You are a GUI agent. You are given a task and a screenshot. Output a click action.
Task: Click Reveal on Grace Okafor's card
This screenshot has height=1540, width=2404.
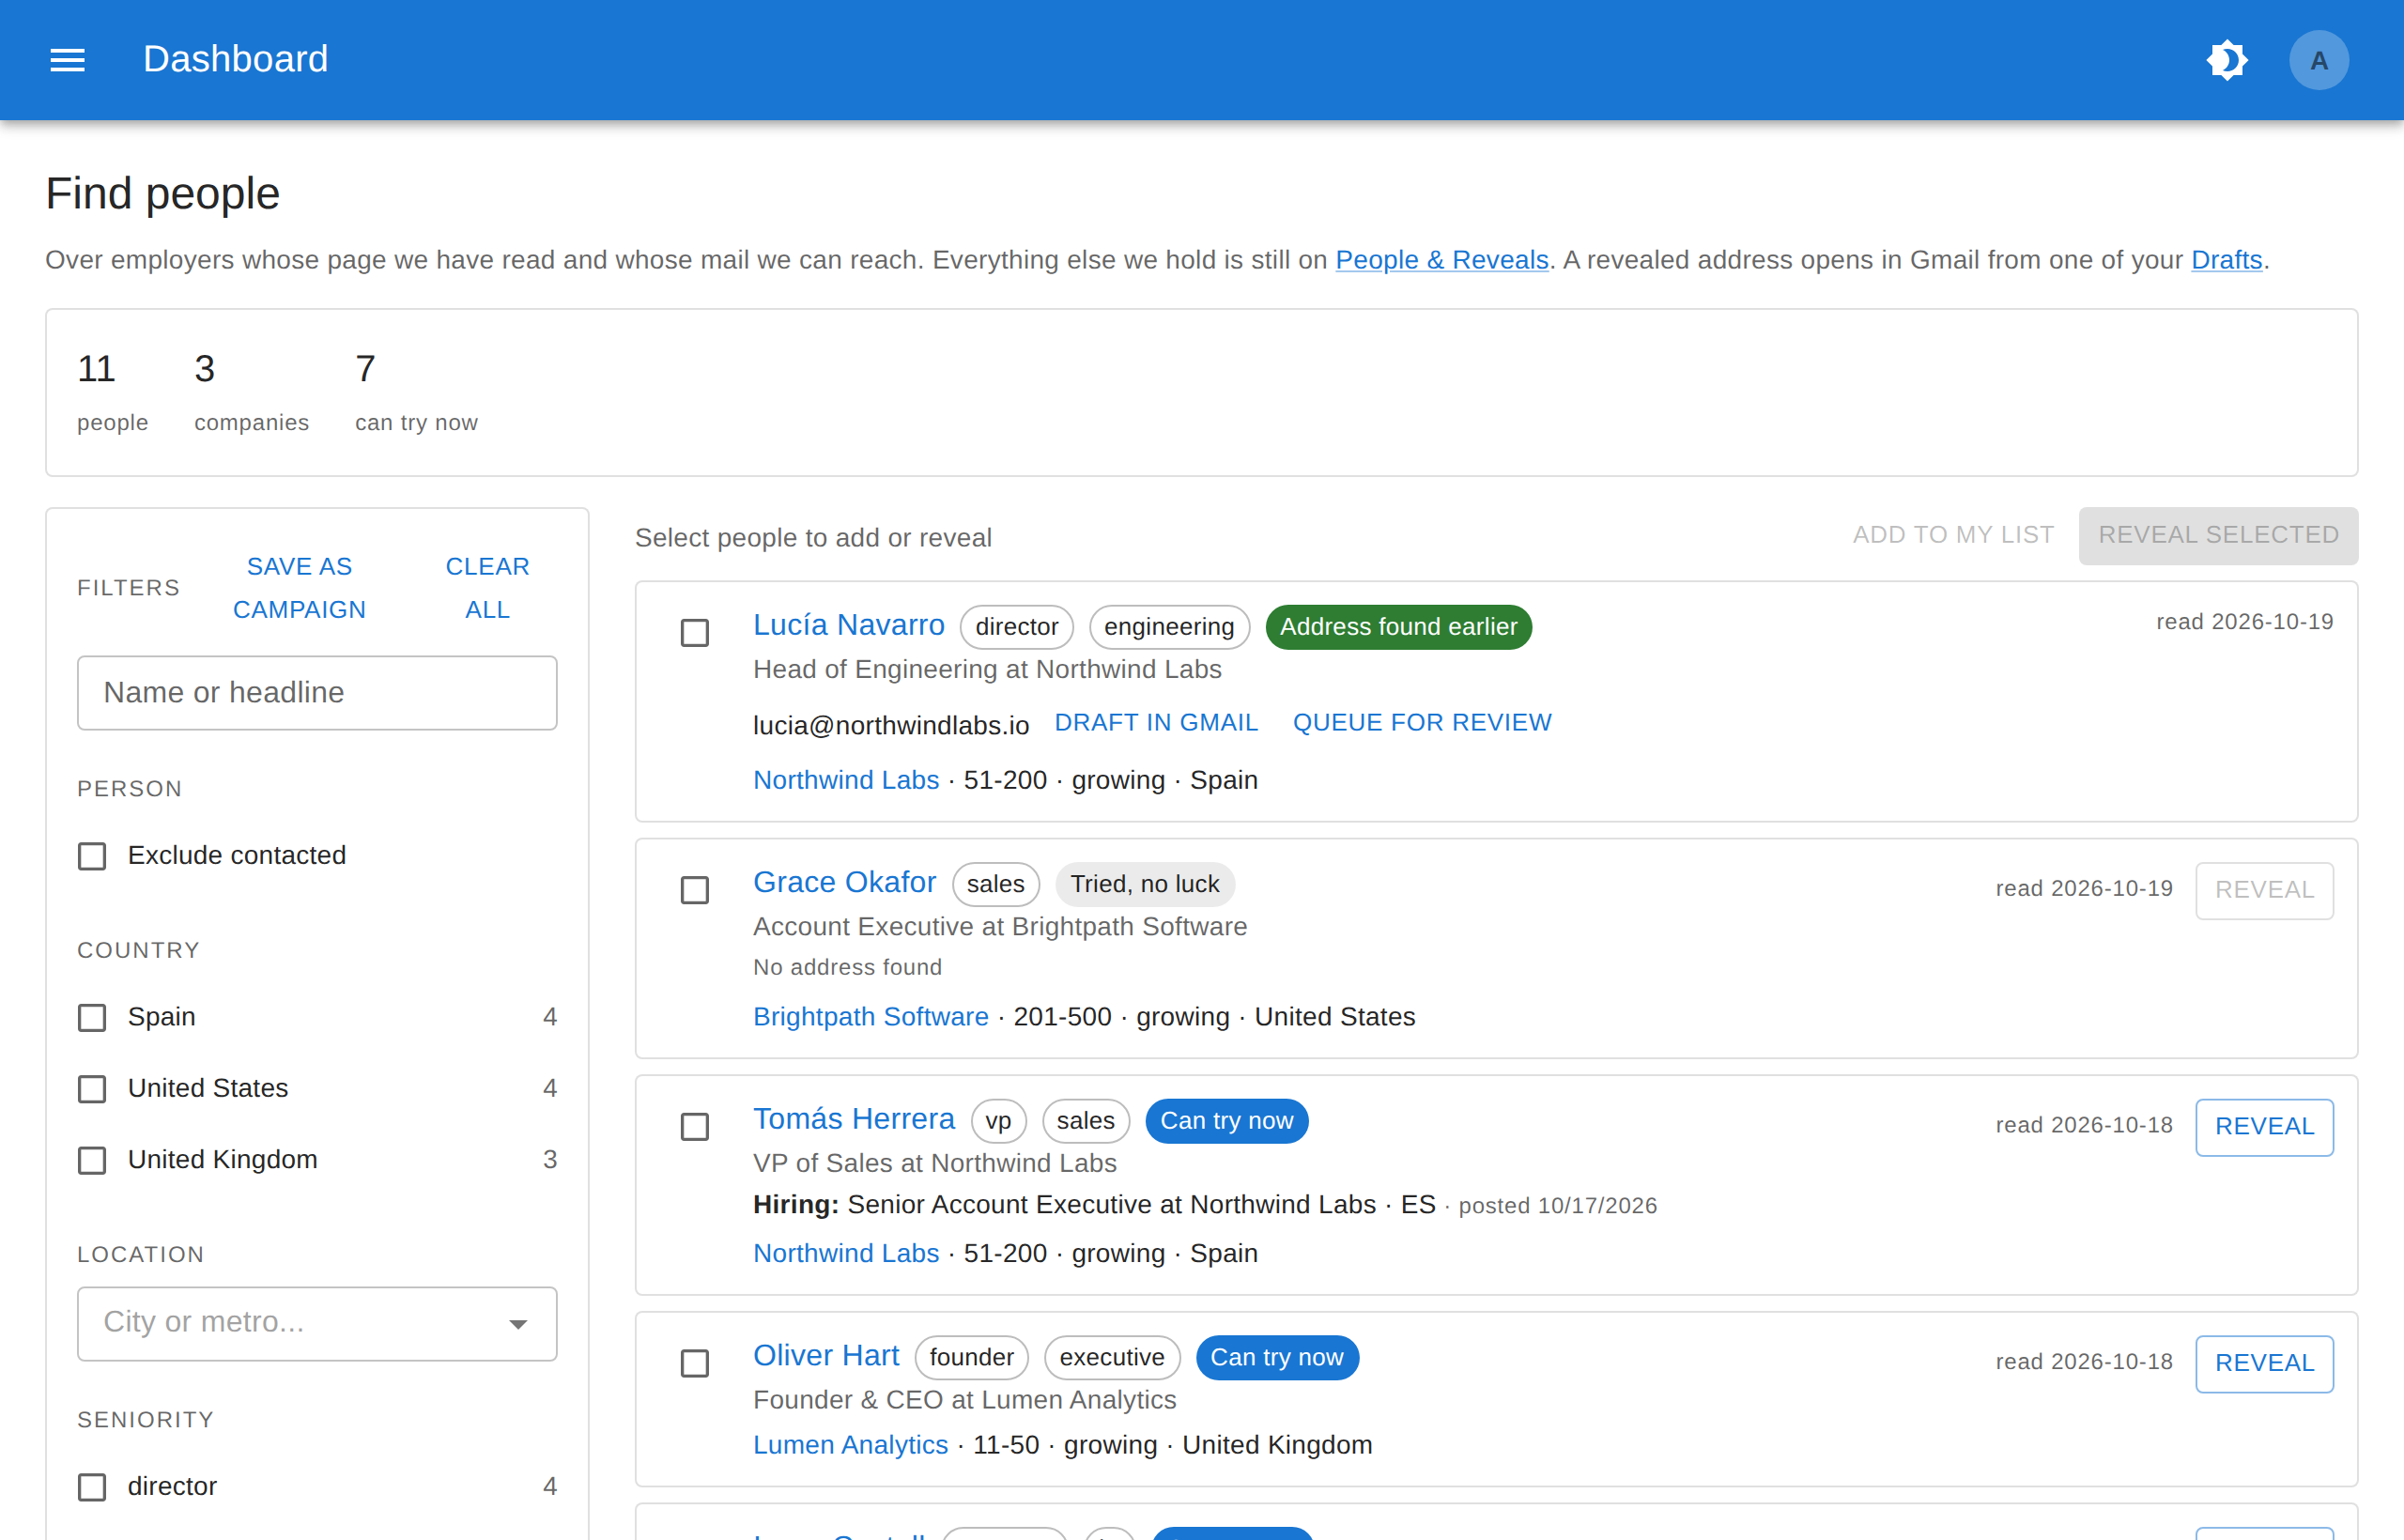(x=2264, y=890)
